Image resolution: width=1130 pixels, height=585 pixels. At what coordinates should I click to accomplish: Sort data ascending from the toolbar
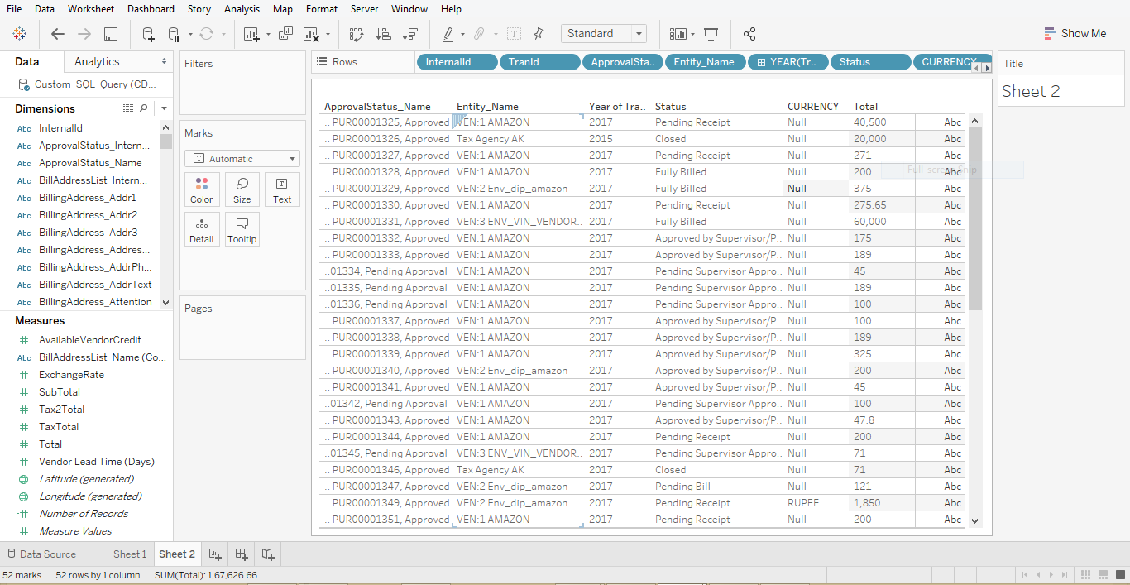[x=381, y=34]
